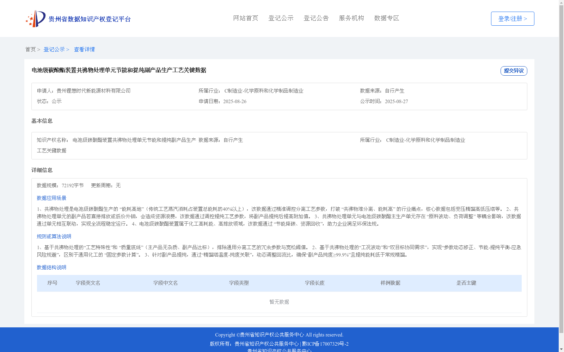The image size is (564, 352).
Task: Click 数据来源：自行产生 in the top info box
Action: (x=382, y=91)
